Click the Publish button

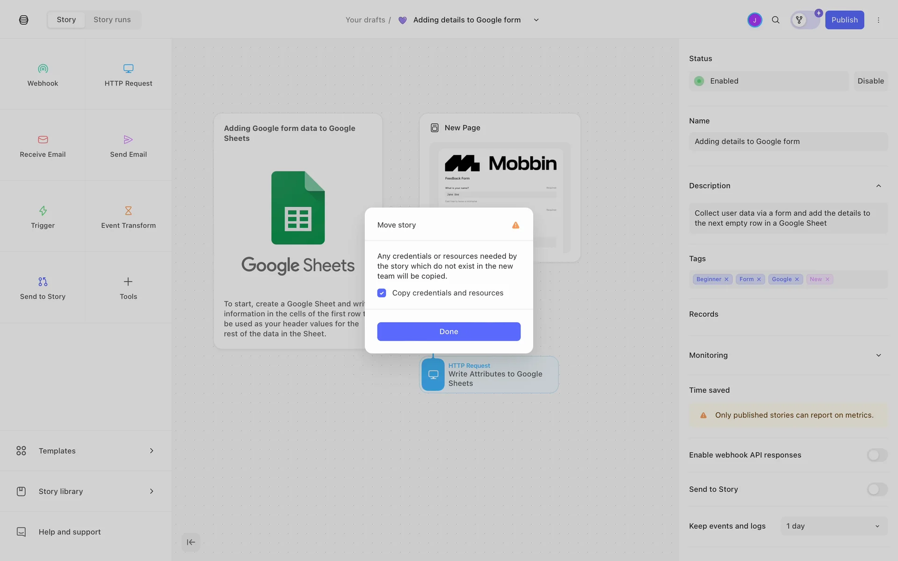pyautogui.click(x=844, y=20)
